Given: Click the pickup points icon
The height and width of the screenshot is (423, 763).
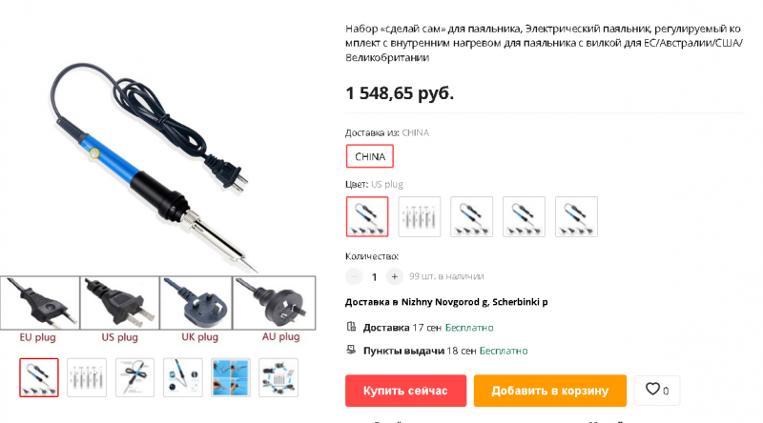Looking at the screenshot, I should click(351, 350).
